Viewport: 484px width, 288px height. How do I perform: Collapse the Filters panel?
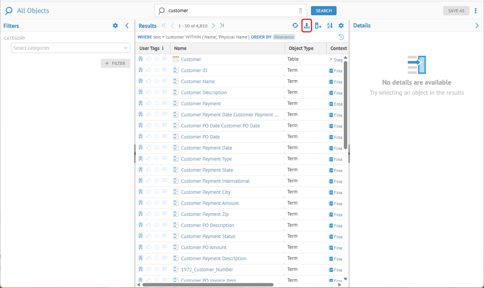coord(127,26)
